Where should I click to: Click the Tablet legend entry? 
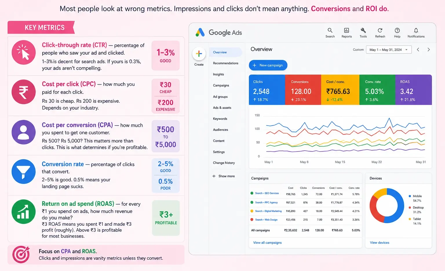pyautogui.click(x=415, y=221)
